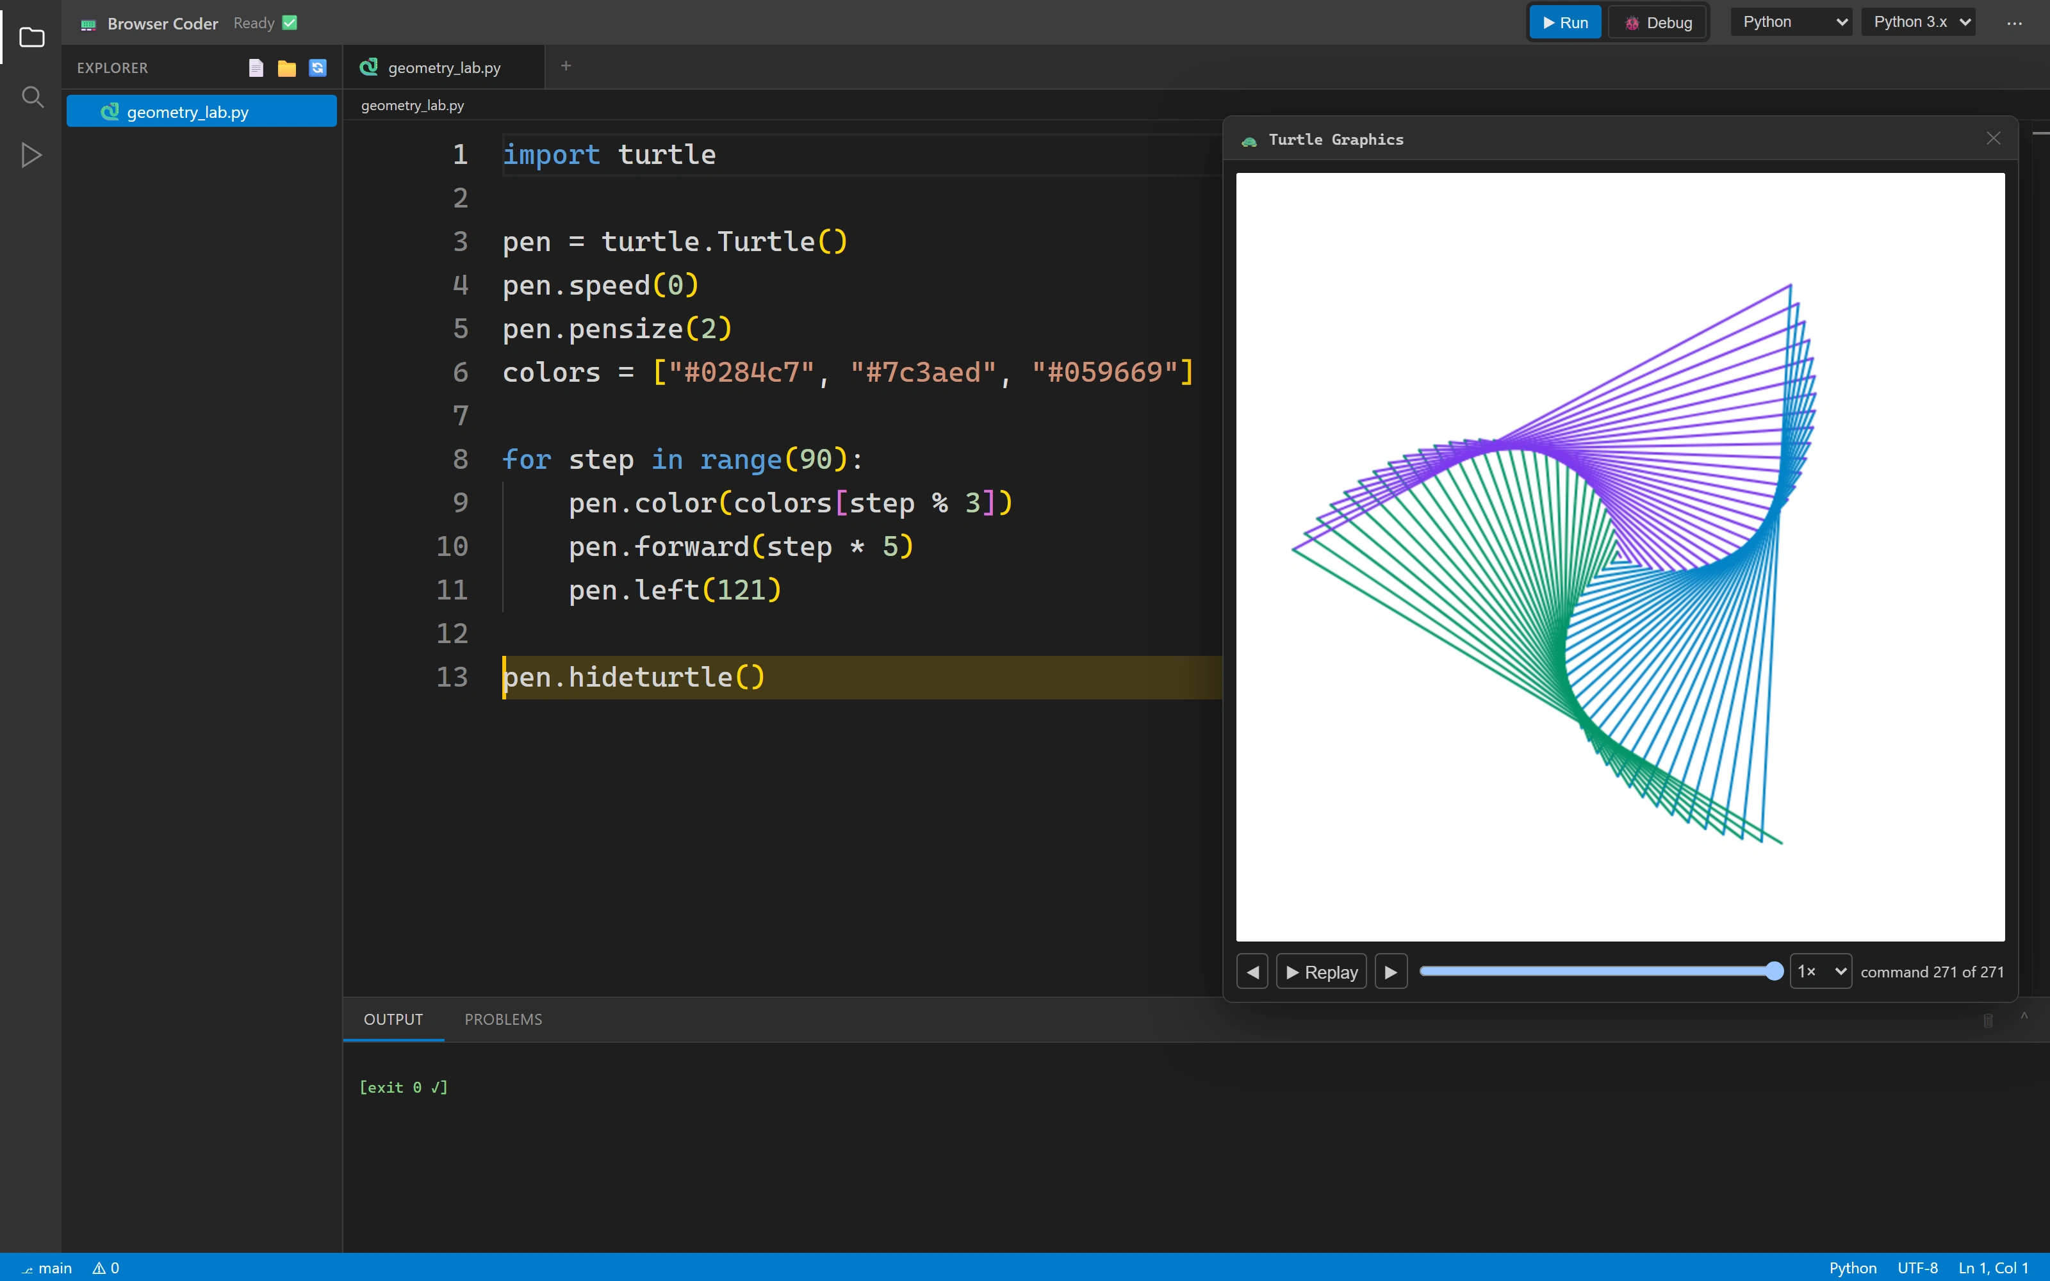The width and height of the screenshot is (2050, 1281).
Task: Open the Run and Debug sidebar icon
Action: click(x=31, y=155)
